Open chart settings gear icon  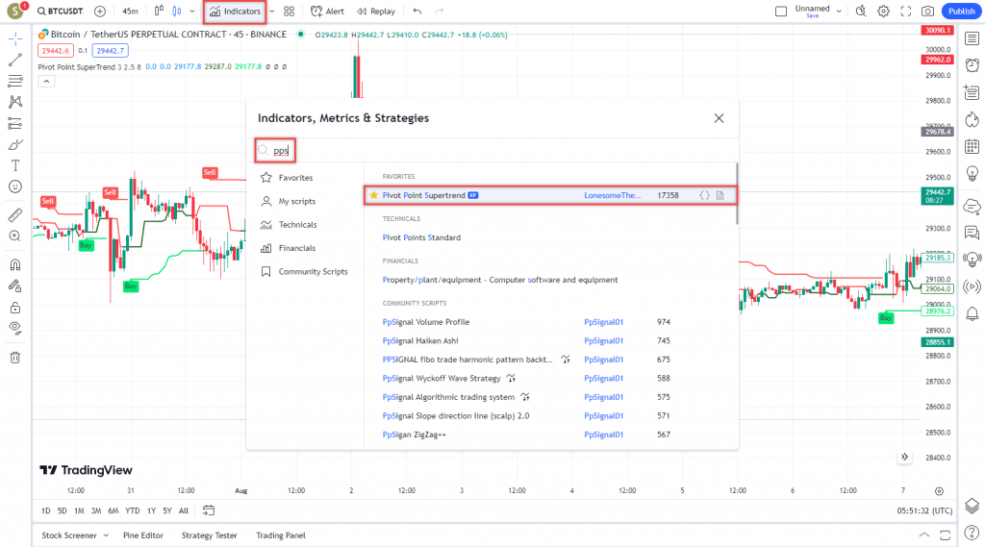point(883,12)
